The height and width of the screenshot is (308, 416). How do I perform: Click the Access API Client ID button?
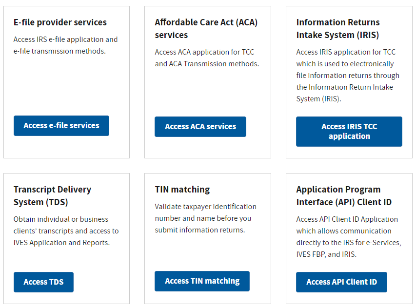(x=341, y=282)
